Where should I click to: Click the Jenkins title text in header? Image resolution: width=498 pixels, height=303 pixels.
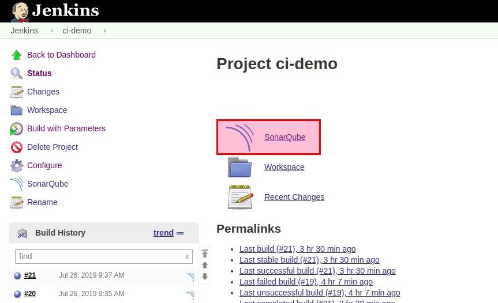point(66,10)
